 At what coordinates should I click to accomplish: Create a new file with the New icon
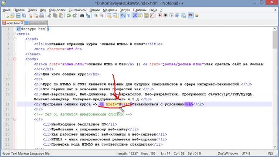(x=7, y=16)
